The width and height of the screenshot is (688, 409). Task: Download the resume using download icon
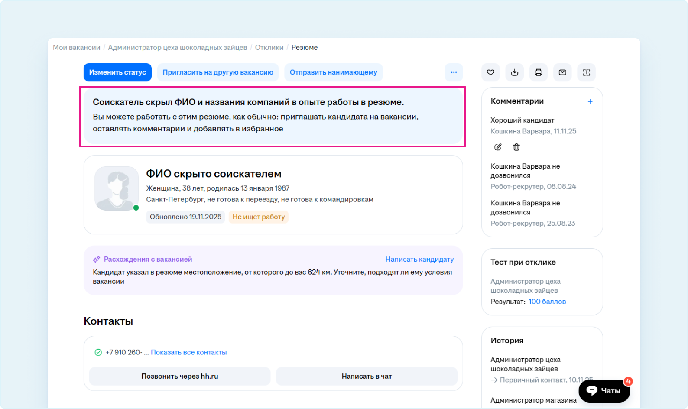[514, 72]
